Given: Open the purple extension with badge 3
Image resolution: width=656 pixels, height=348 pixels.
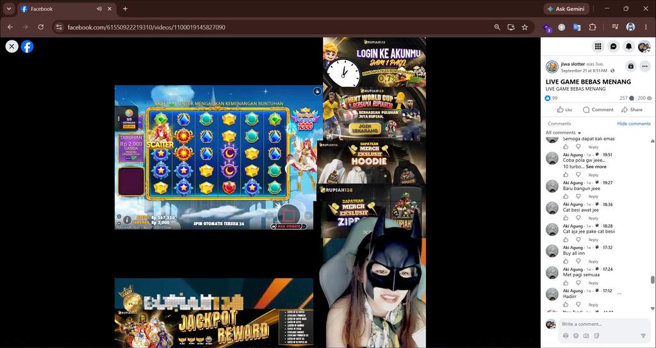Looking at the screenshot, I should tap(547, 28).
